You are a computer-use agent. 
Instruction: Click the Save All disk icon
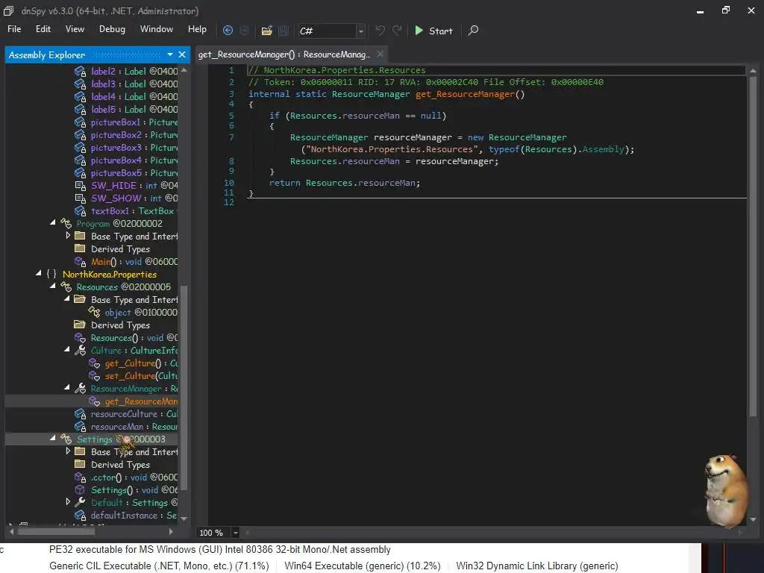(x=284, y=31)
